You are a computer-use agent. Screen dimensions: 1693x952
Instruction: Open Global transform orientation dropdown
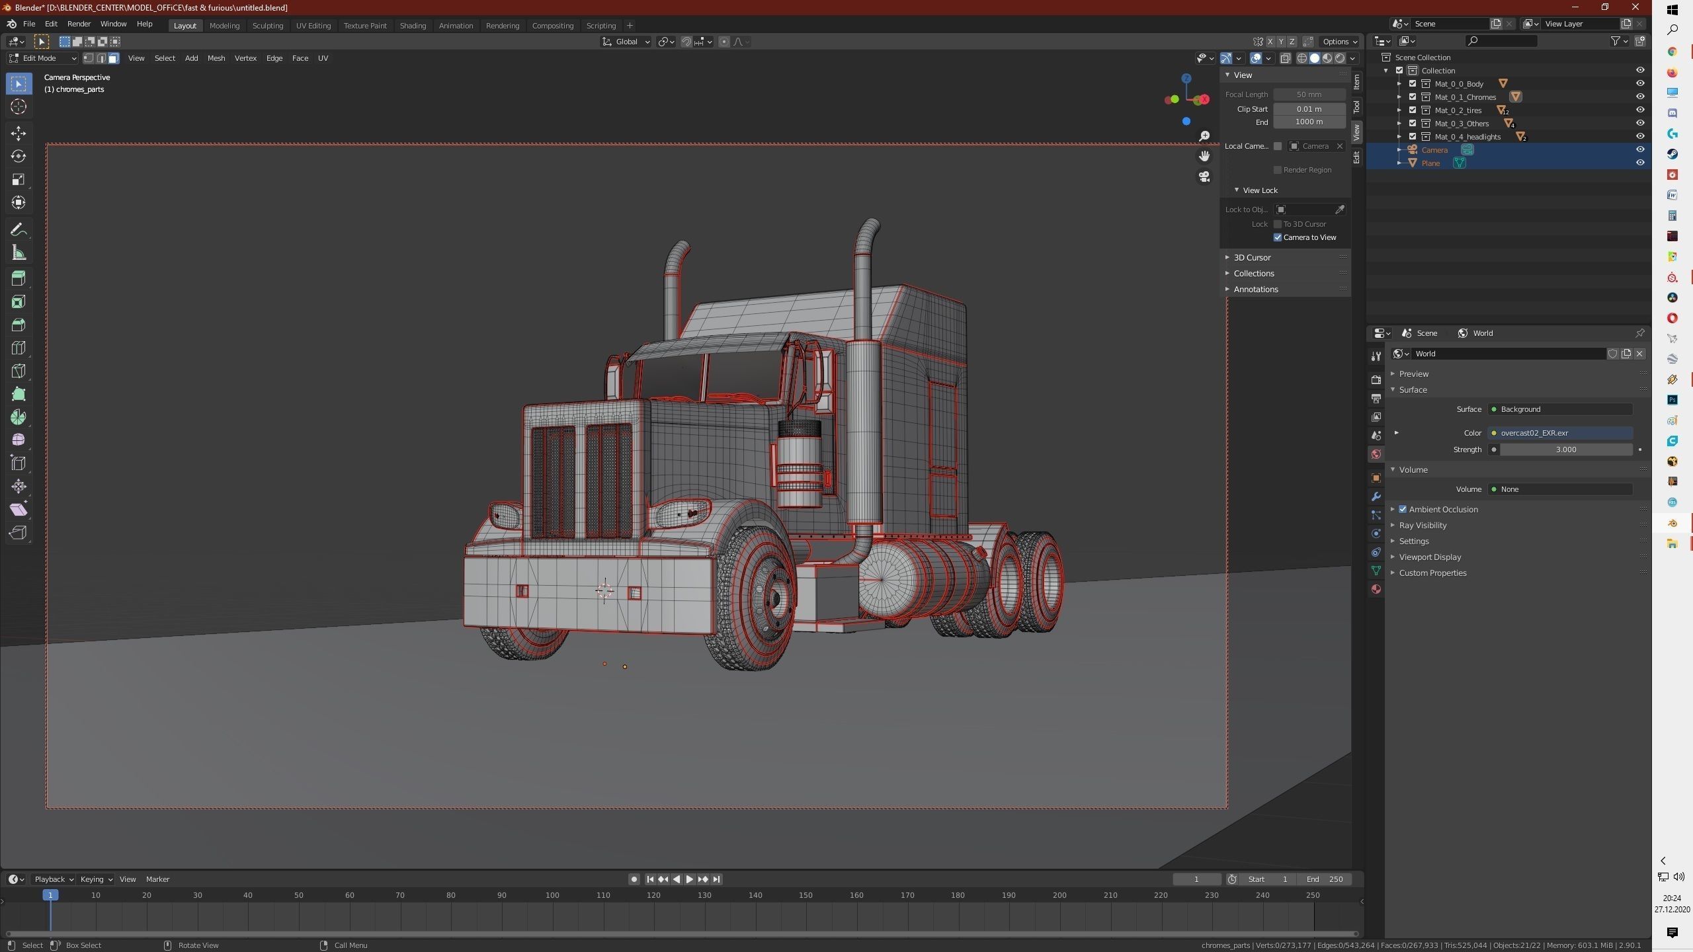pyautogui.click(x=626, y=42)
